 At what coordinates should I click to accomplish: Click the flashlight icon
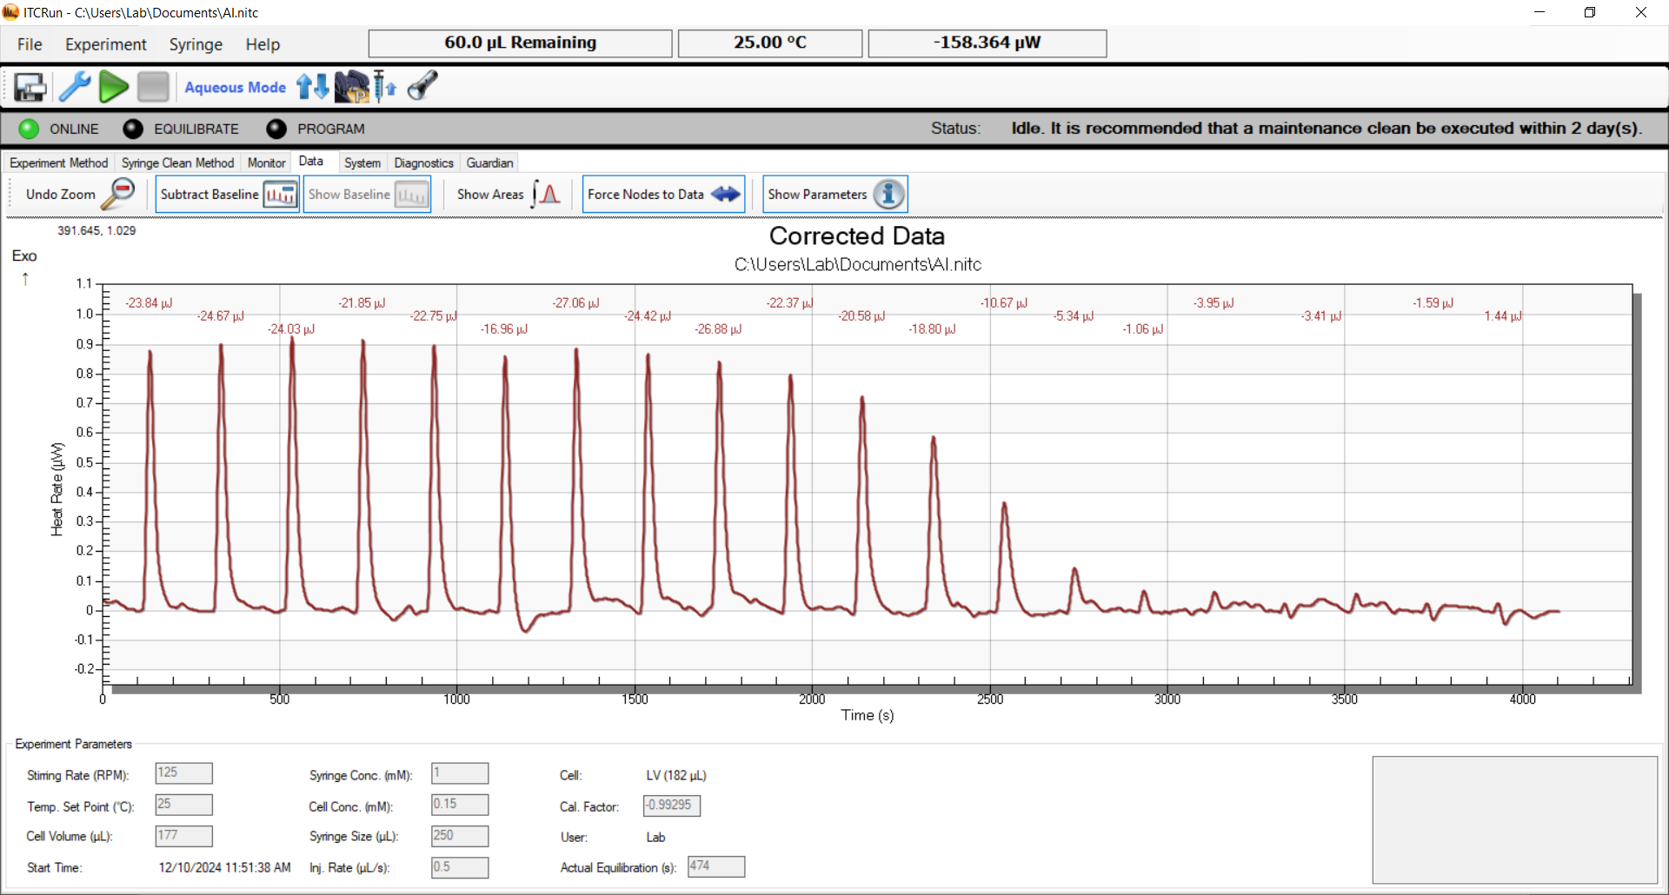pos(422,86)
